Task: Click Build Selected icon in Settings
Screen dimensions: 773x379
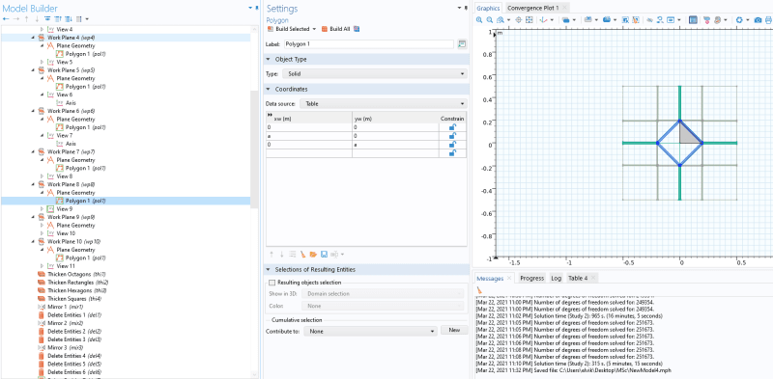Action: 271,29
